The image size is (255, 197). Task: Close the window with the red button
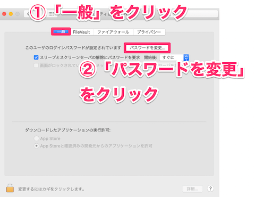[x=4, y=14]
